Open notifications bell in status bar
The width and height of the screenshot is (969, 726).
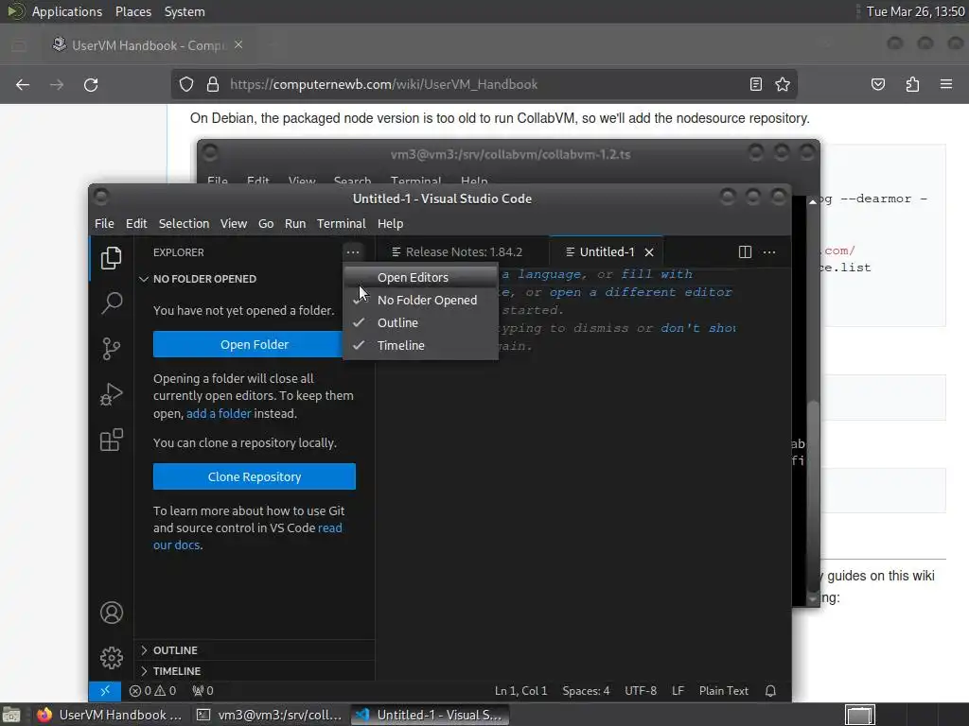[x=770, y=691]
